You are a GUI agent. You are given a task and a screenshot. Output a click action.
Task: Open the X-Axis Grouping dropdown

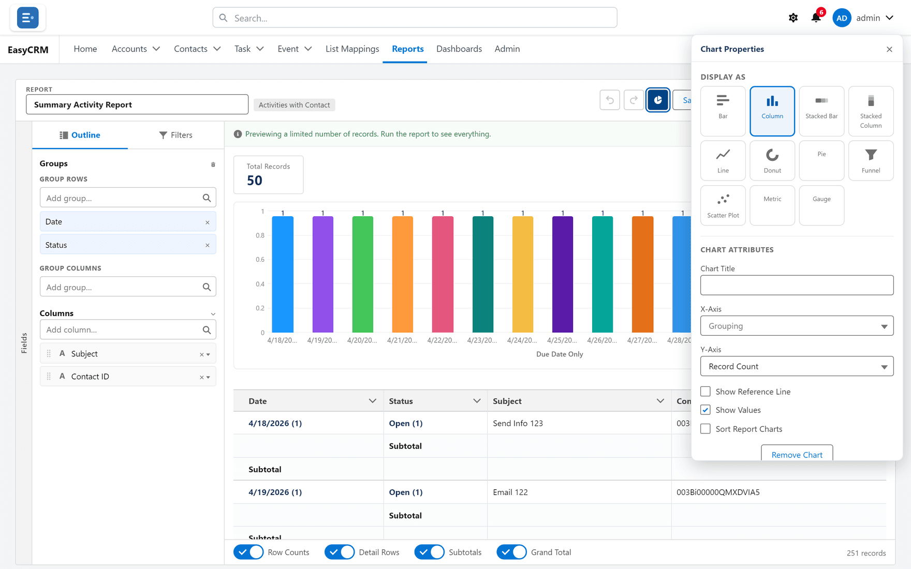tap(797, 326)
